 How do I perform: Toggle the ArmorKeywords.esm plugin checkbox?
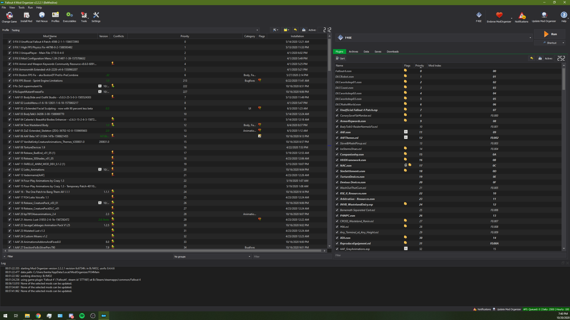337,121
